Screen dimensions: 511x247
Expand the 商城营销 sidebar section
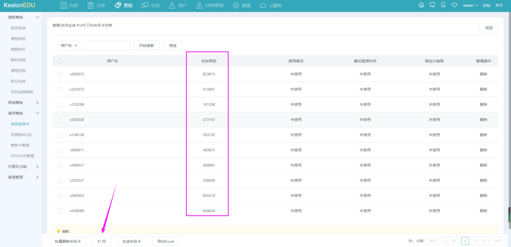pos(23,103)
